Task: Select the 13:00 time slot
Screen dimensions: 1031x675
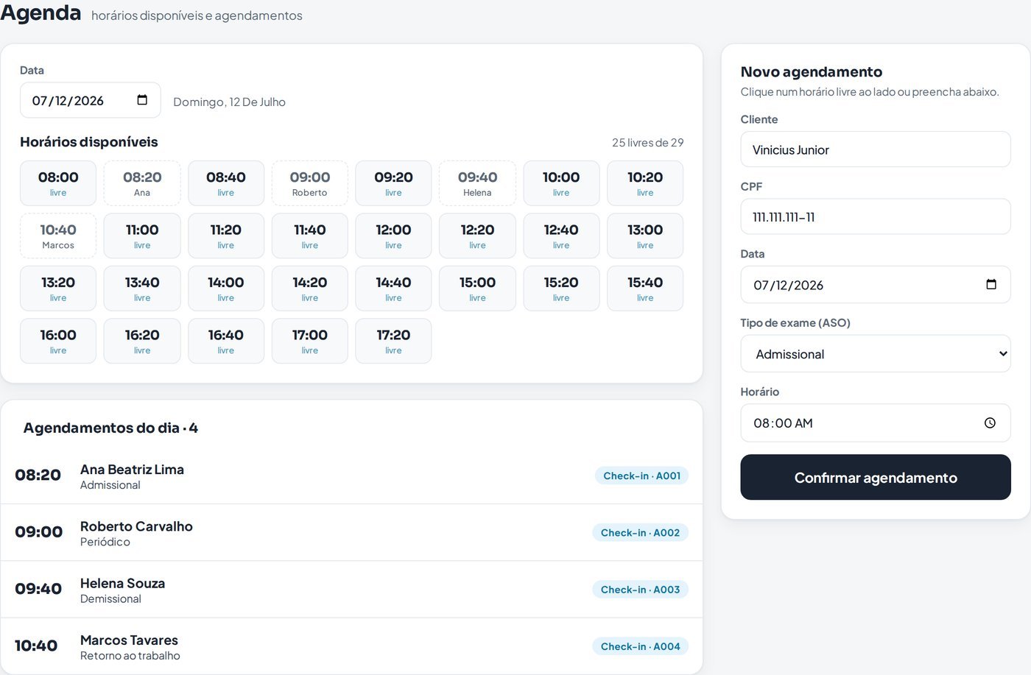Action: pyautogui.click(x=645, y=236)
